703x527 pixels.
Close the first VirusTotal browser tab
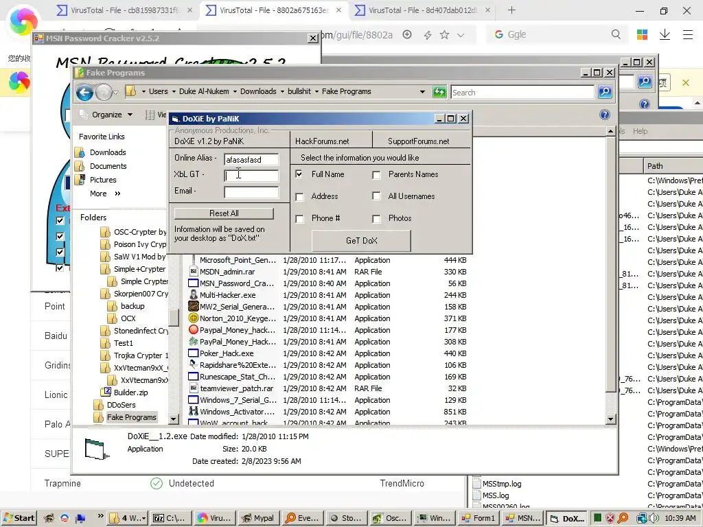189,10
